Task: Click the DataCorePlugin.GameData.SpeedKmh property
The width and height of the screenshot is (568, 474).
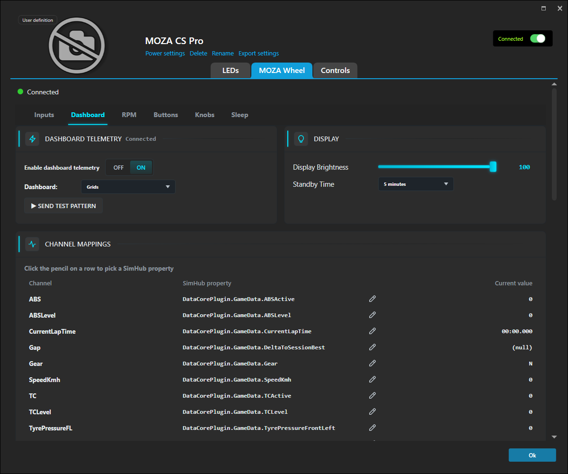Action: [x=237, y=380]
